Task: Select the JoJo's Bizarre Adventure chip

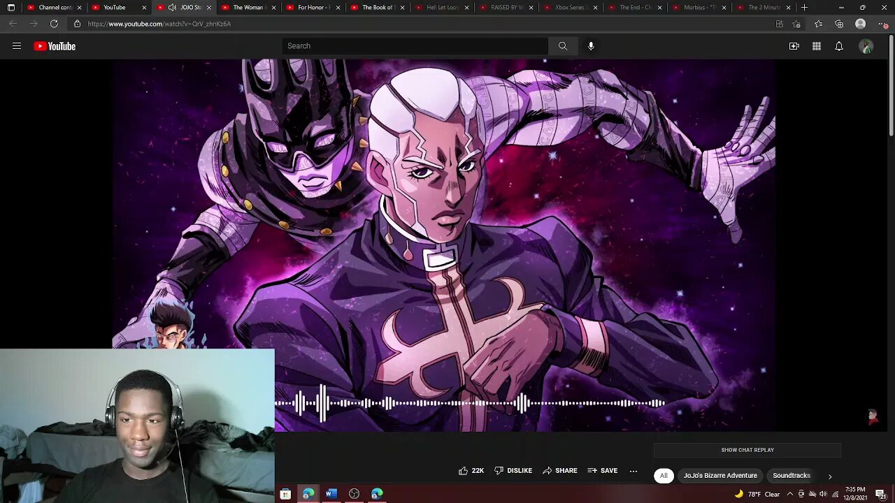Action: [x=720, y=476]
